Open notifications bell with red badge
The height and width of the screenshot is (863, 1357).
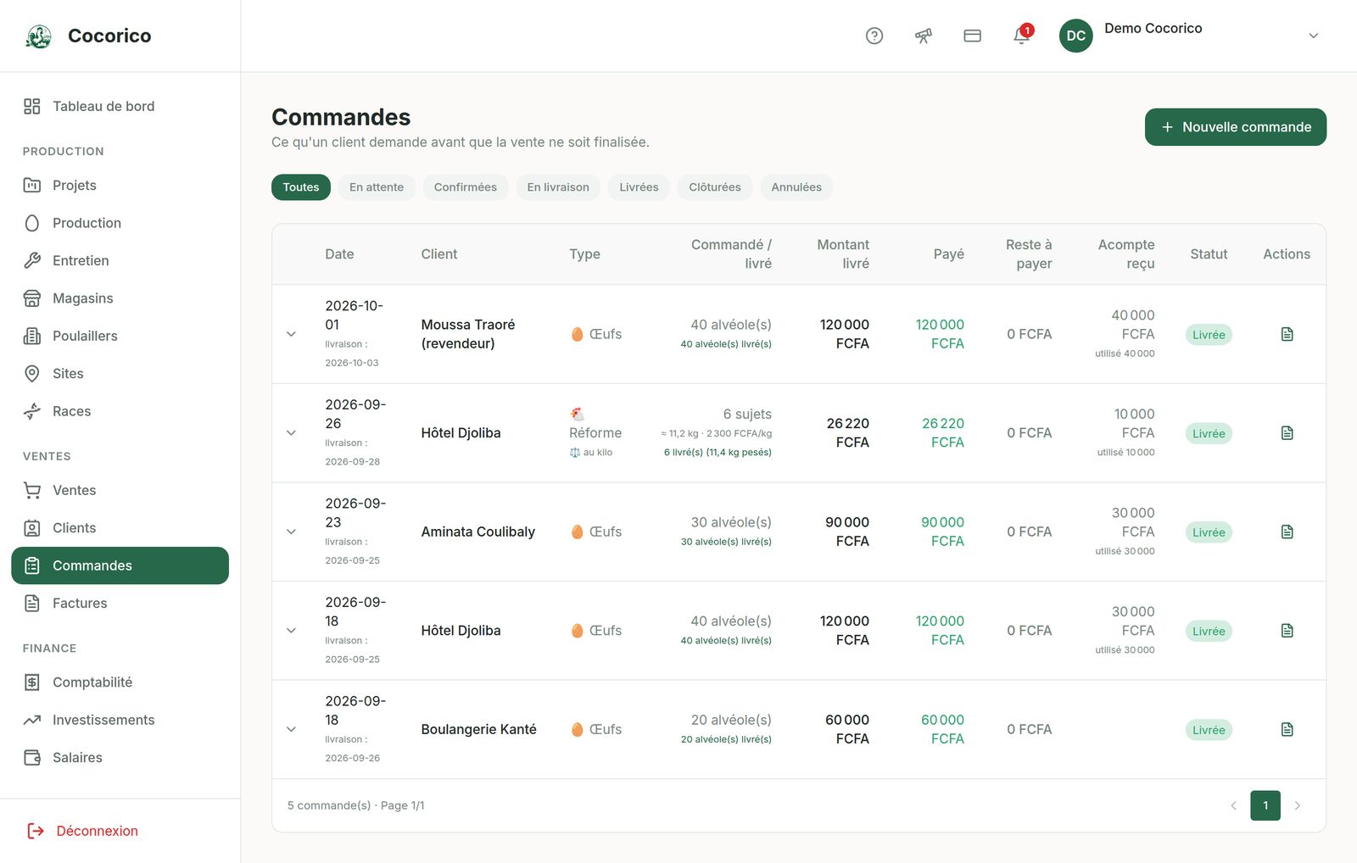pos(1022,35)
